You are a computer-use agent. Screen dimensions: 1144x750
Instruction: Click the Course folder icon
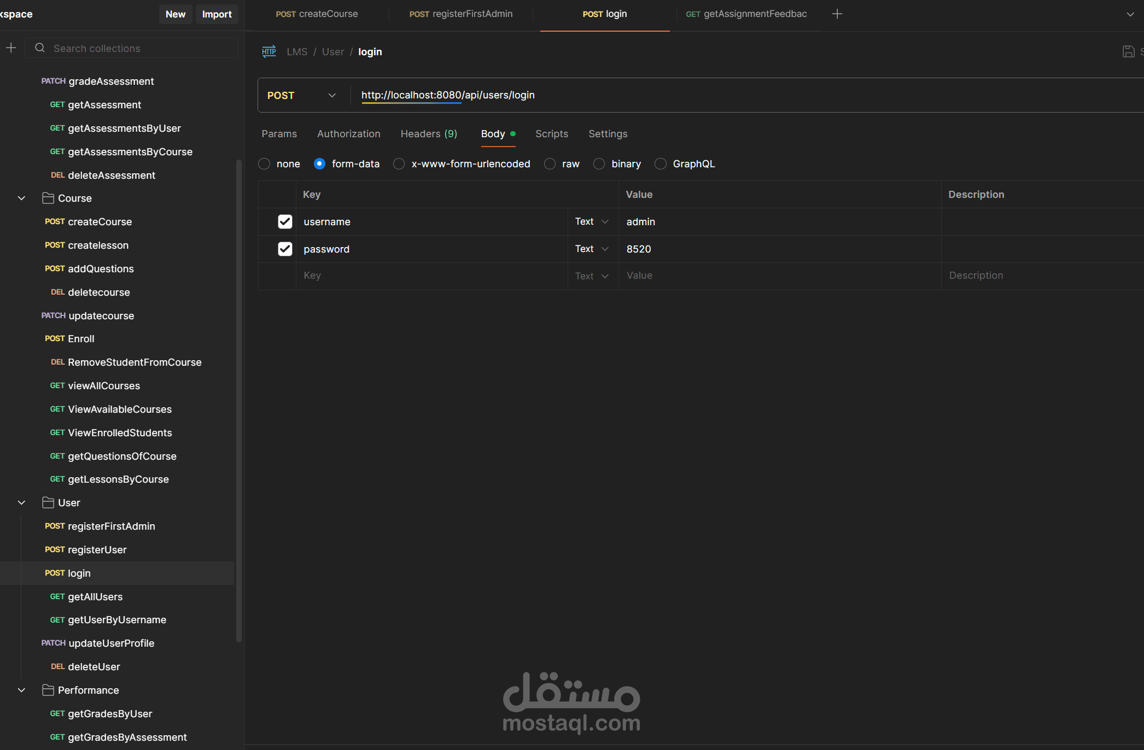pyautogui.click(x=48, y=198)
